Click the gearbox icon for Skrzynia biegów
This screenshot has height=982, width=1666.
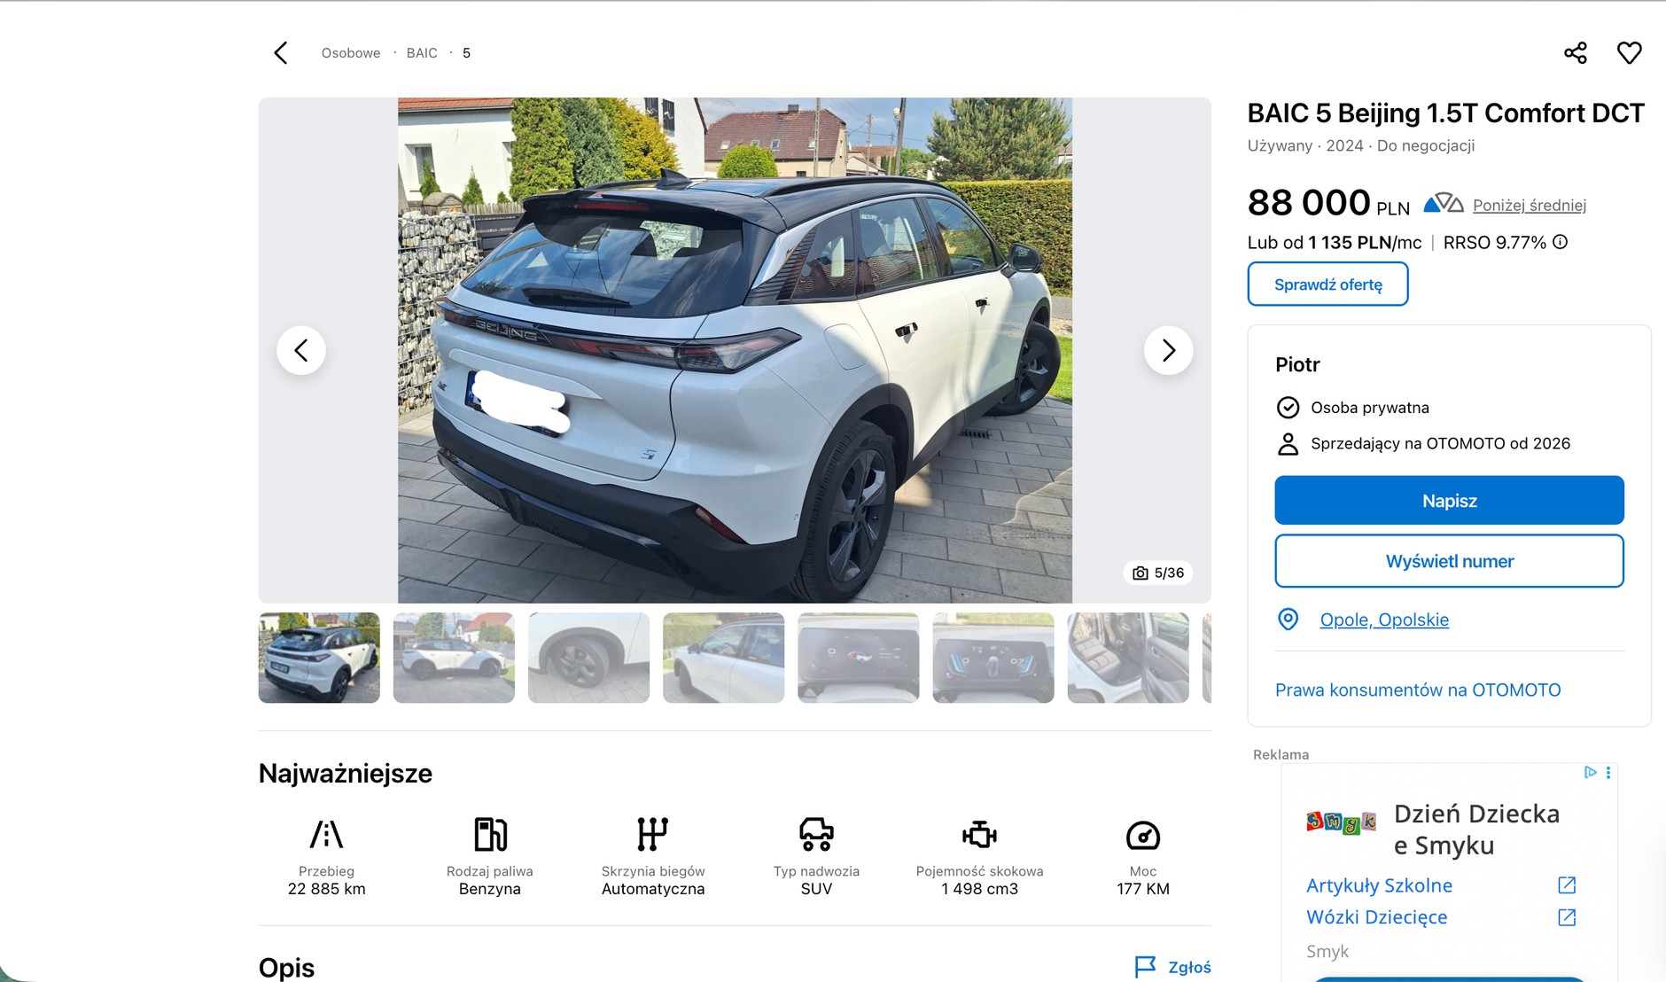point(653,834)
